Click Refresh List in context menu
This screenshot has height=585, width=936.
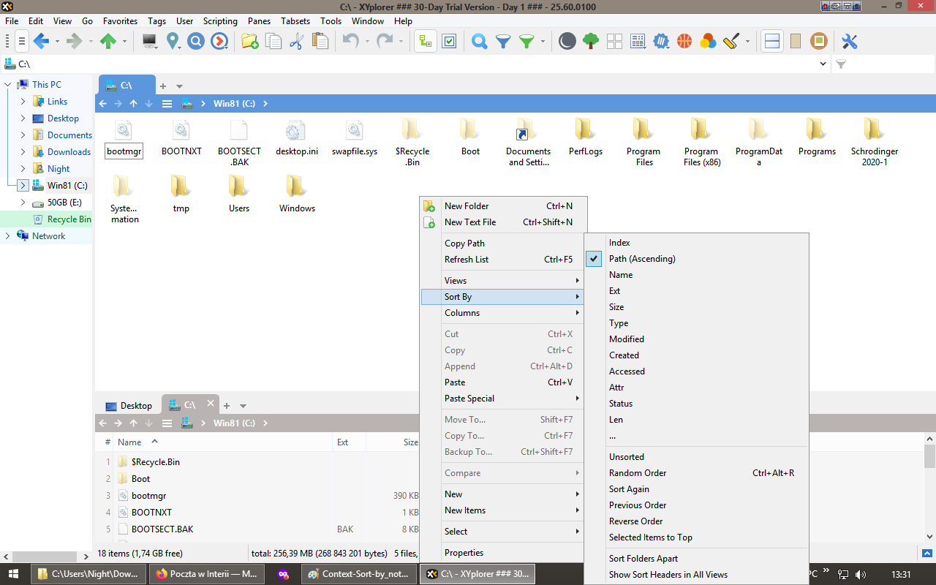click(x=466, y=260)
